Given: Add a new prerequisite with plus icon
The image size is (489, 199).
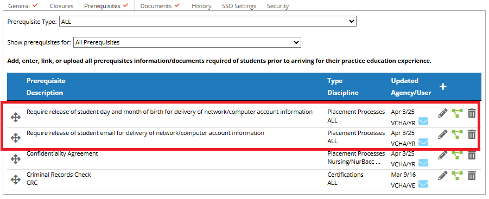Looking at the screenshot, I should (x=443, y=87).
